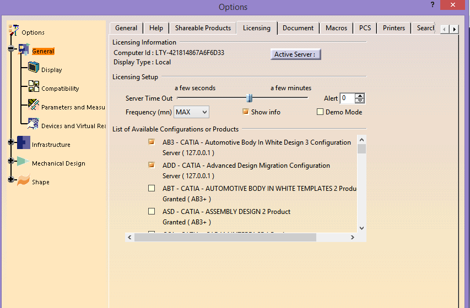Click the list vertical scrollbar down arrow

[362, 228]
